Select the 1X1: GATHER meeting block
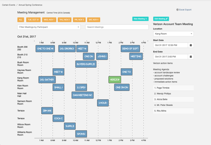The height and width of the screenshot is (145, 211). [47, 80]
